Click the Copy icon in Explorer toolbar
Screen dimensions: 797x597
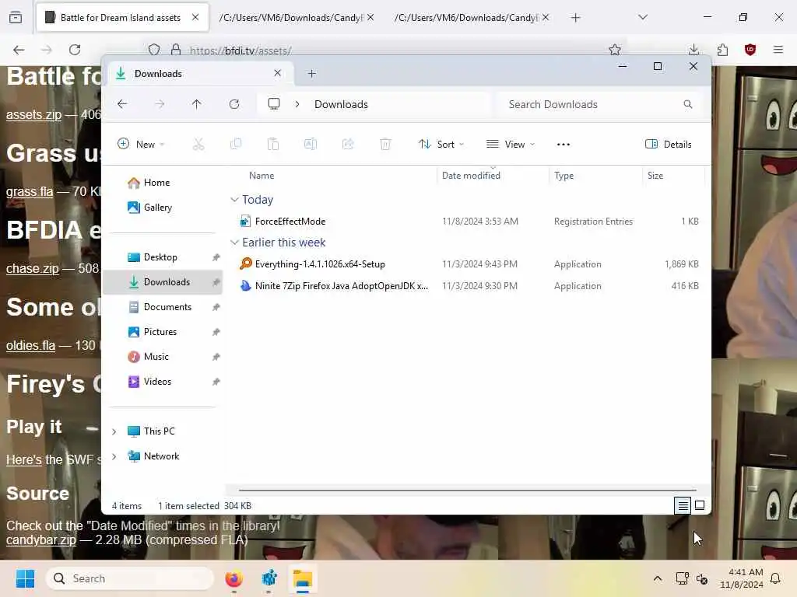236,144
